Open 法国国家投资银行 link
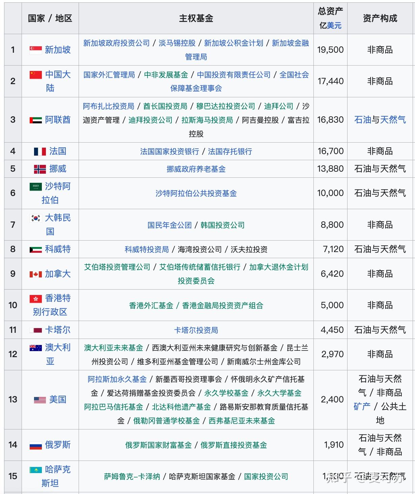Screen dimensions: 415x494 click(169, 152)
